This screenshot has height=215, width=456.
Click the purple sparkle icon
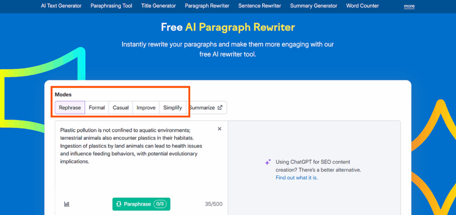click(268, 162)
